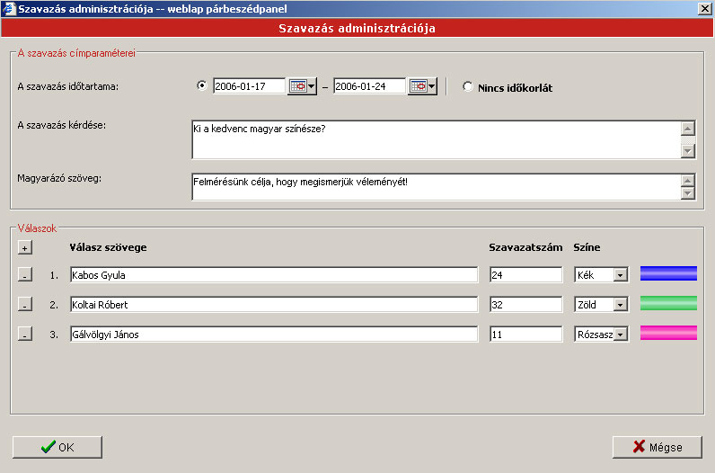Remove answer 3 with minus button
Image resolution: width=715 pixels, height=473 pixels.
24,335
